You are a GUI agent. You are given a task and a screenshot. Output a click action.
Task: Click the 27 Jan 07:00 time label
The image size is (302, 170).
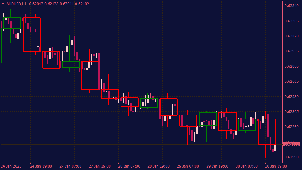click(x=70, y=166)
